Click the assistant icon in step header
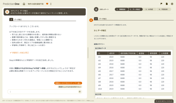 tap(7, 12)
